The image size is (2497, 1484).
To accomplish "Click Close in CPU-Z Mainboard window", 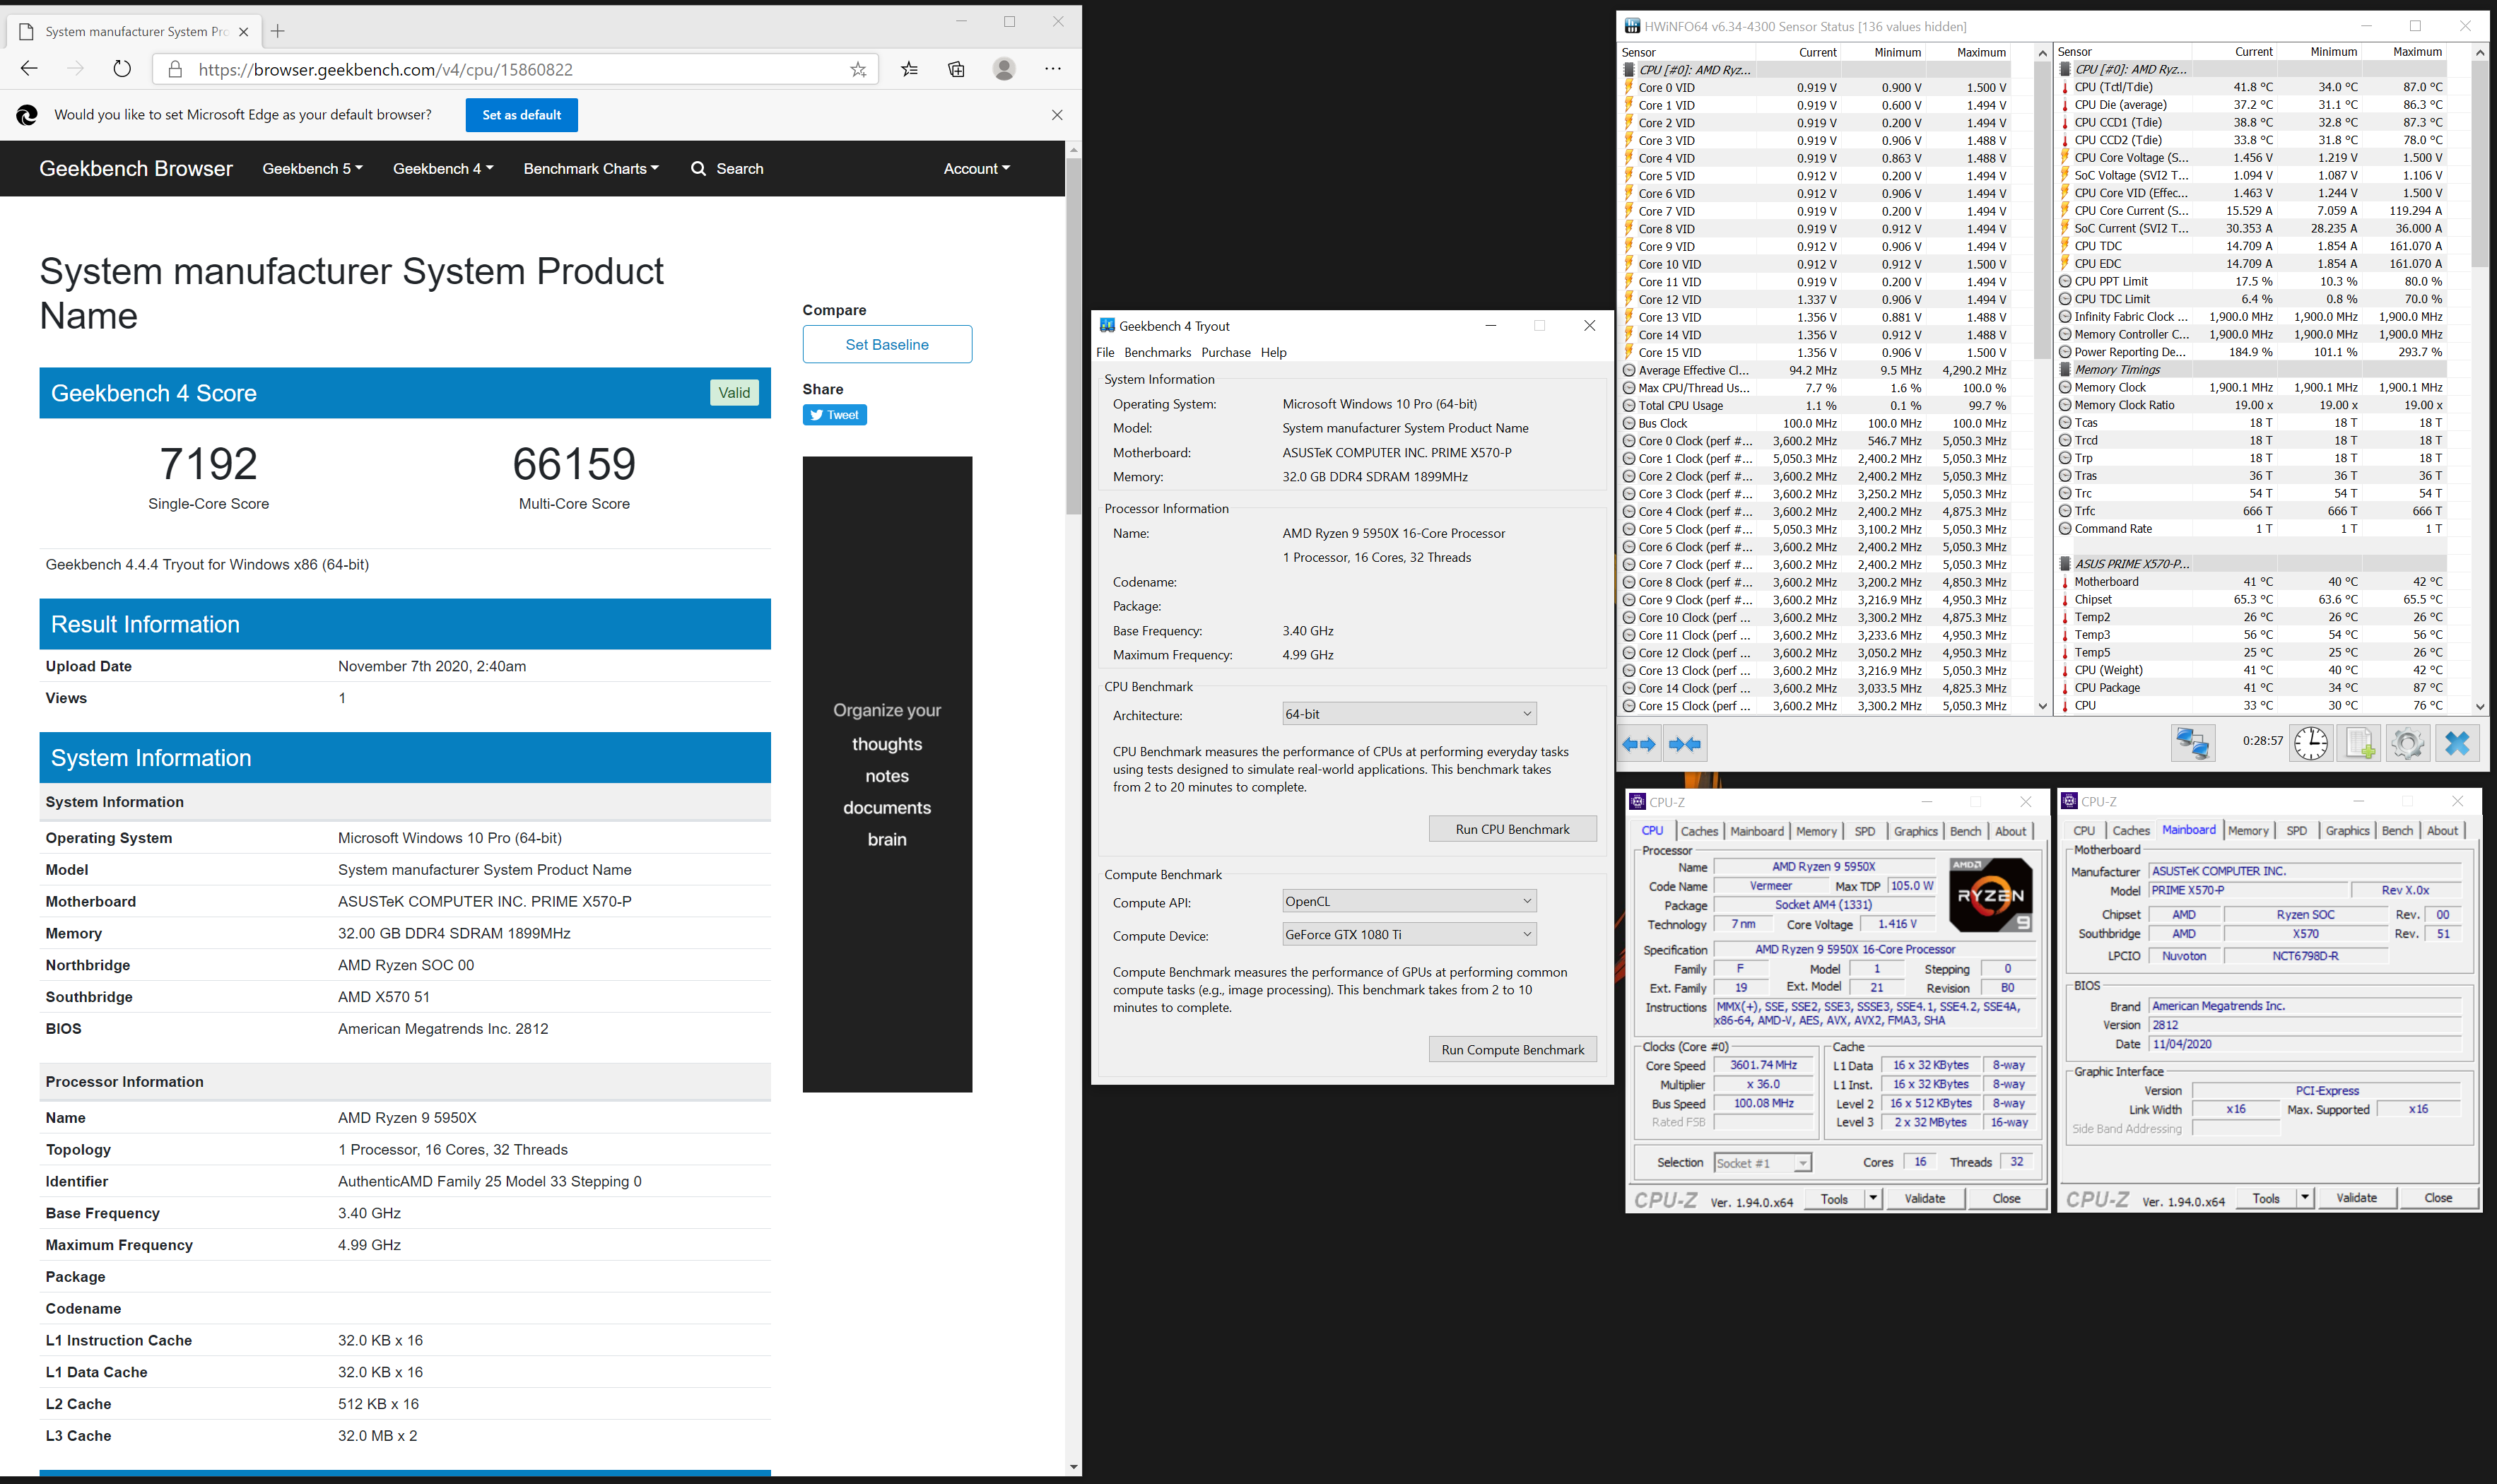I will coord(2437,1197).
